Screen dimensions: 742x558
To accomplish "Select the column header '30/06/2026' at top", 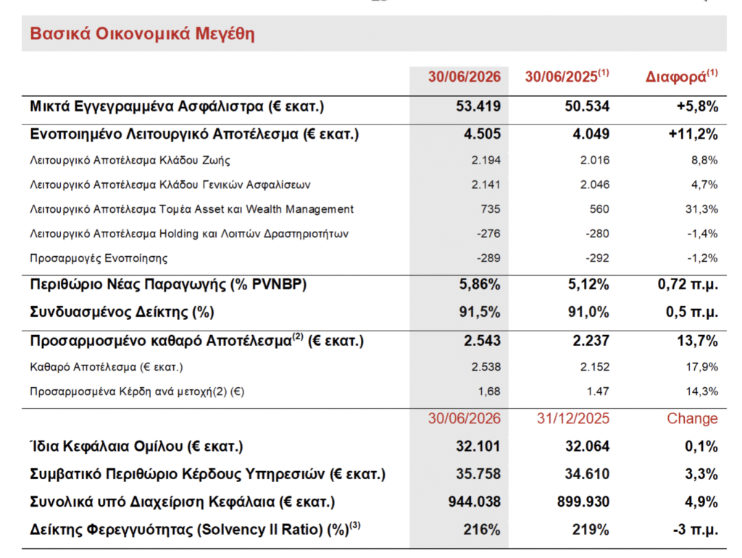I will (464, 77).
